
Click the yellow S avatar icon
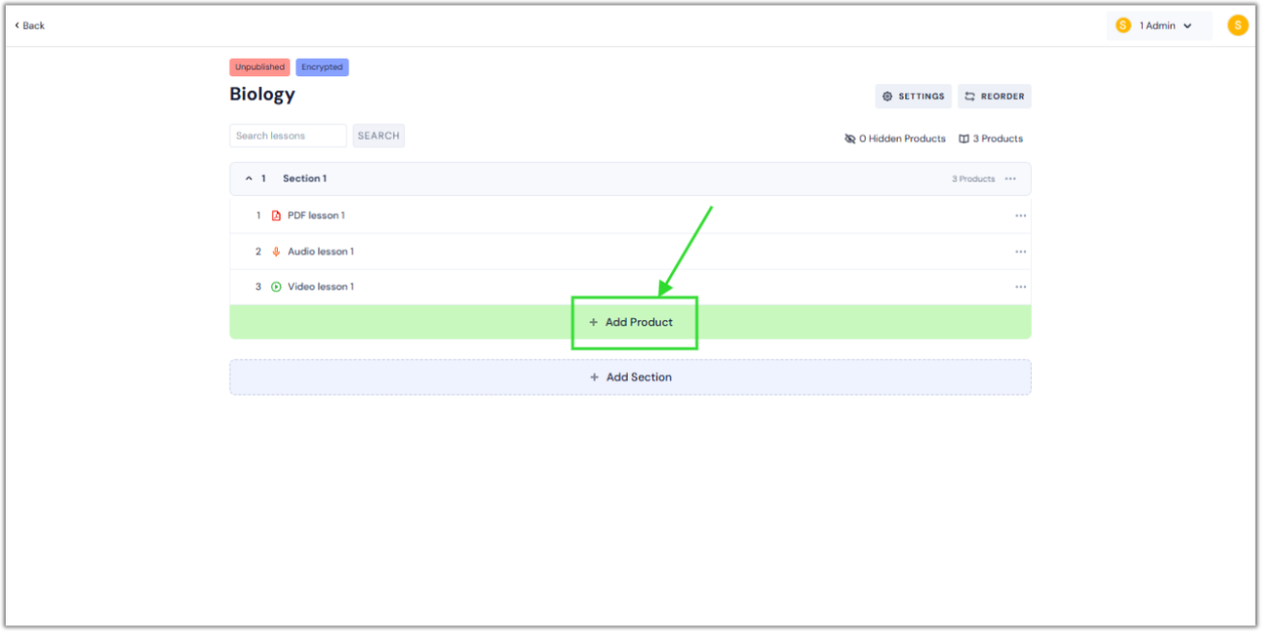click(x=1237, y=25)
